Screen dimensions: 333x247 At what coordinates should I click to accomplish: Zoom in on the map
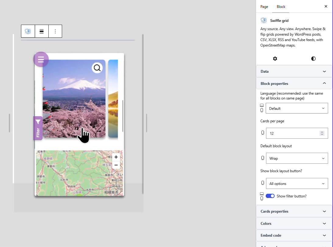[116, 157]
